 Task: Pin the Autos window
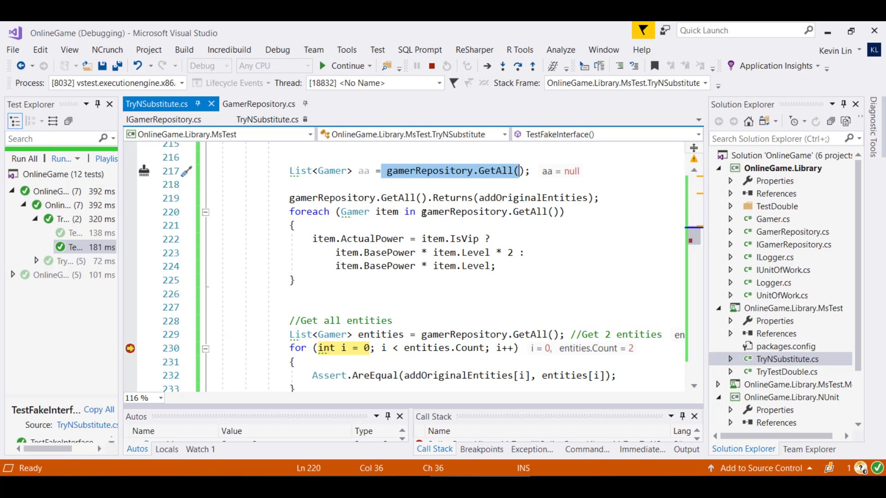click(x=388, y=416)
